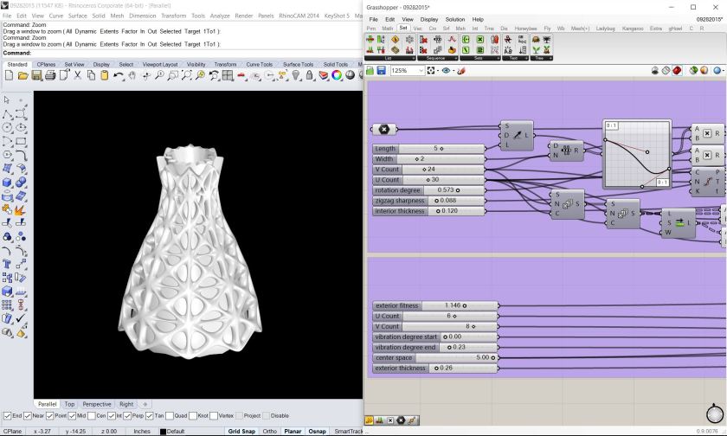Click the Save icon in Rhino Standard toolbar
Image resolution: width=727 pixels, height=436 pixels.
click(35, 76)
